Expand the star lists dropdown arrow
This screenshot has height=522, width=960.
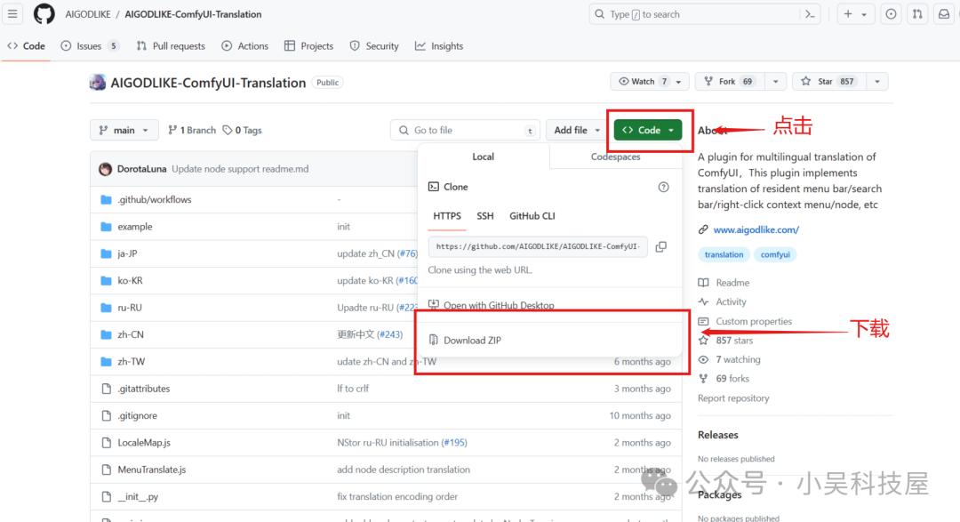tap(877, 82)
